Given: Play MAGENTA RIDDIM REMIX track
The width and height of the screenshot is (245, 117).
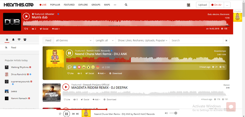Looking at the screenshot, I should coord(66,87).
